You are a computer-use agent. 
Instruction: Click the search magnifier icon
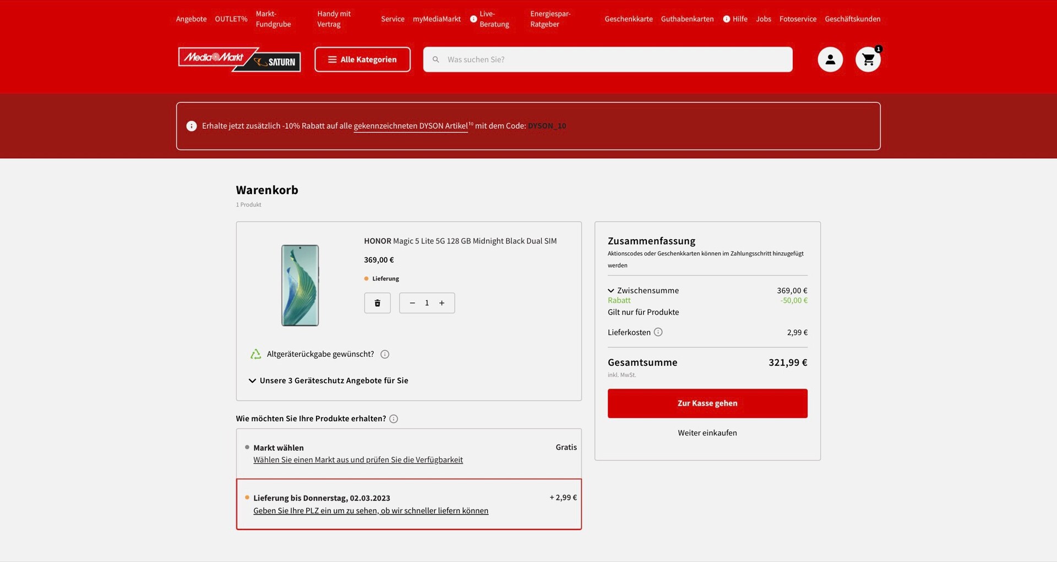435,59
